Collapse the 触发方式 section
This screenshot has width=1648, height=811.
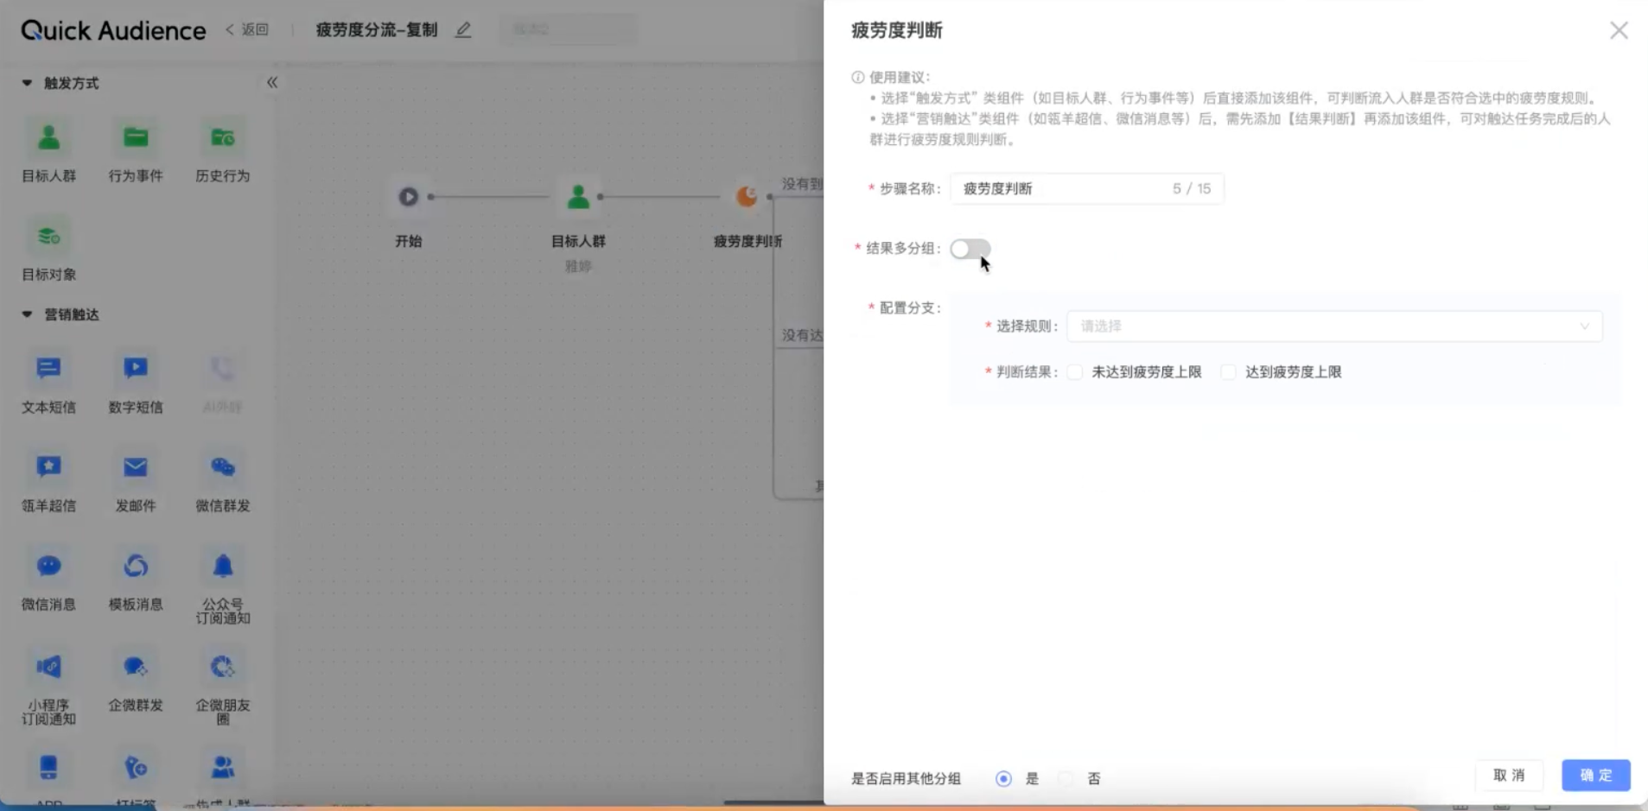tap(27, 83)
